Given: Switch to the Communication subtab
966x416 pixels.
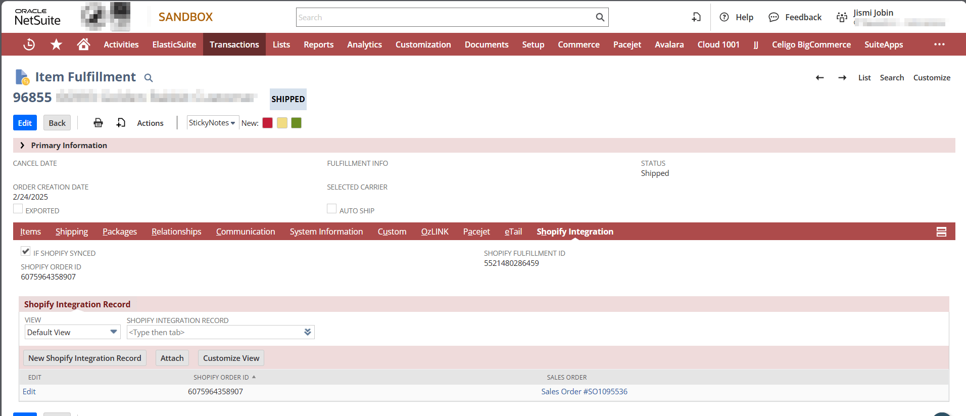Looking at the screenshot, I should pyautogui.click(x=246, y=232).
